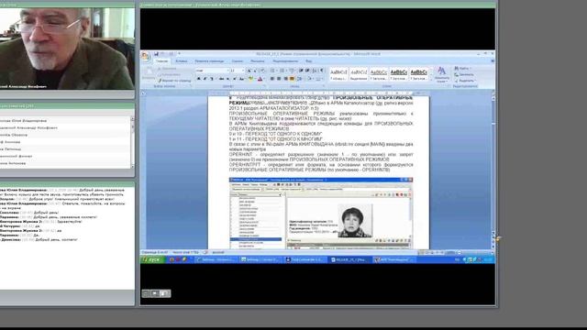This screenshot has height=330, width=587.
Task: Choose the third style Заголовок
Action: 379,74
